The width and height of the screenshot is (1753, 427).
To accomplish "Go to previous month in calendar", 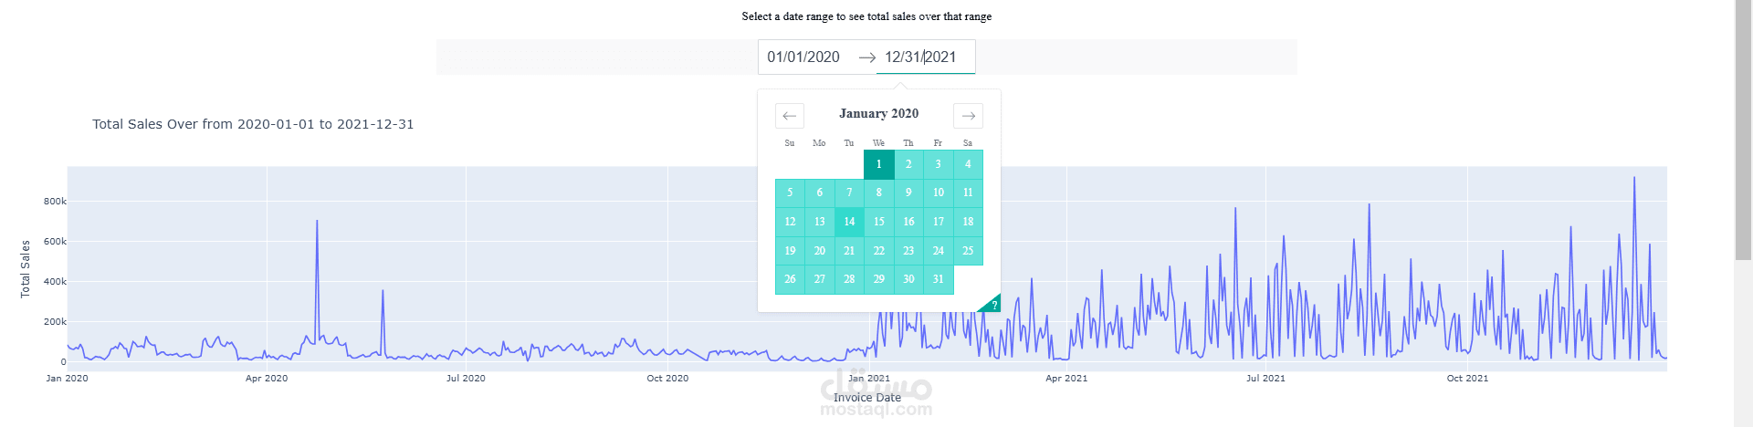I will tap(790, 116).
